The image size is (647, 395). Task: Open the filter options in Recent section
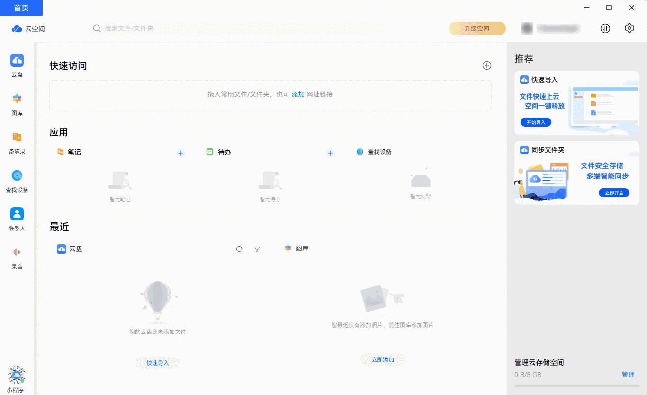pyautogui.click(x=256, y=248)
